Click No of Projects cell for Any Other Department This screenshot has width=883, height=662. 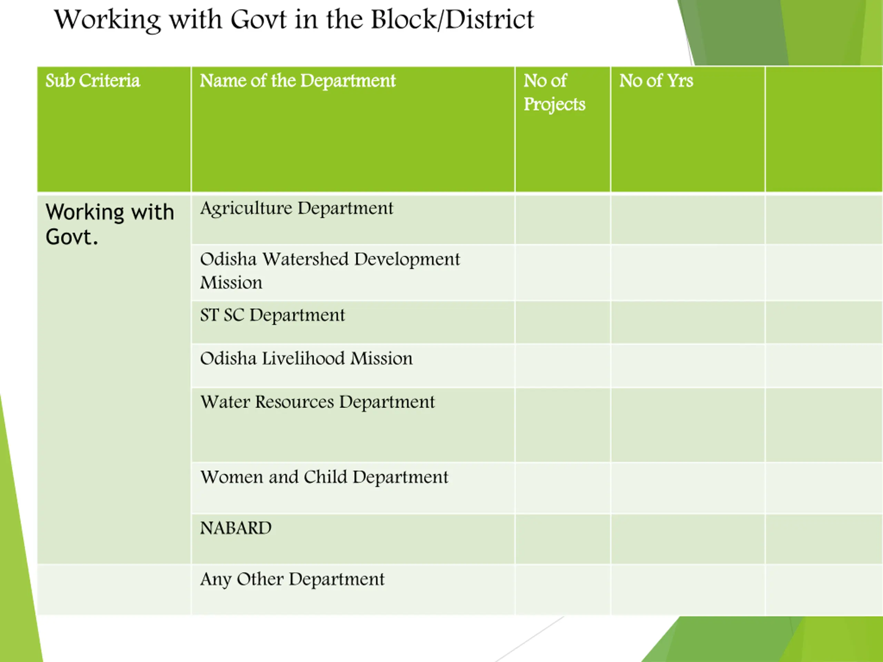coord(563,590)
